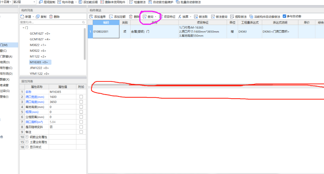Tick 附加 checkbox for 洞口面积 row
This screenshot has width=324, height=174.
(81, 122)
